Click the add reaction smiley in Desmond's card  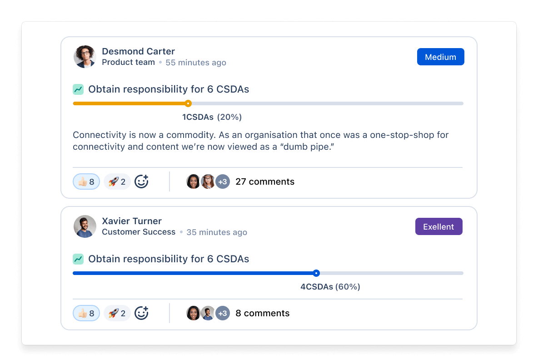point(141,181)
